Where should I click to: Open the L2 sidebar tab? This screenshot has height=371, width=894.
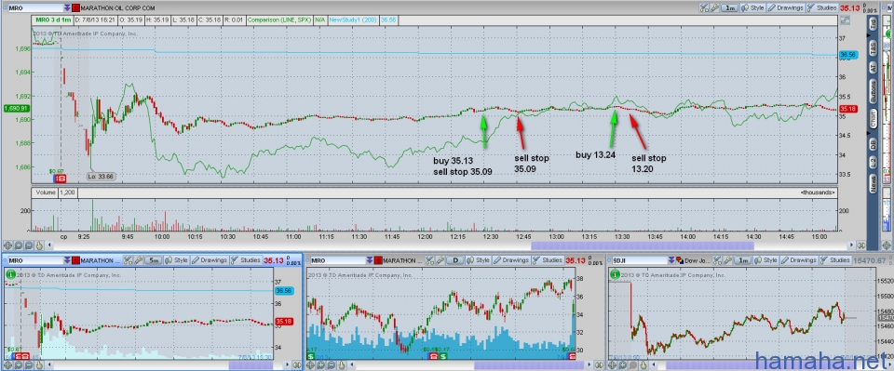click(873, 164)
